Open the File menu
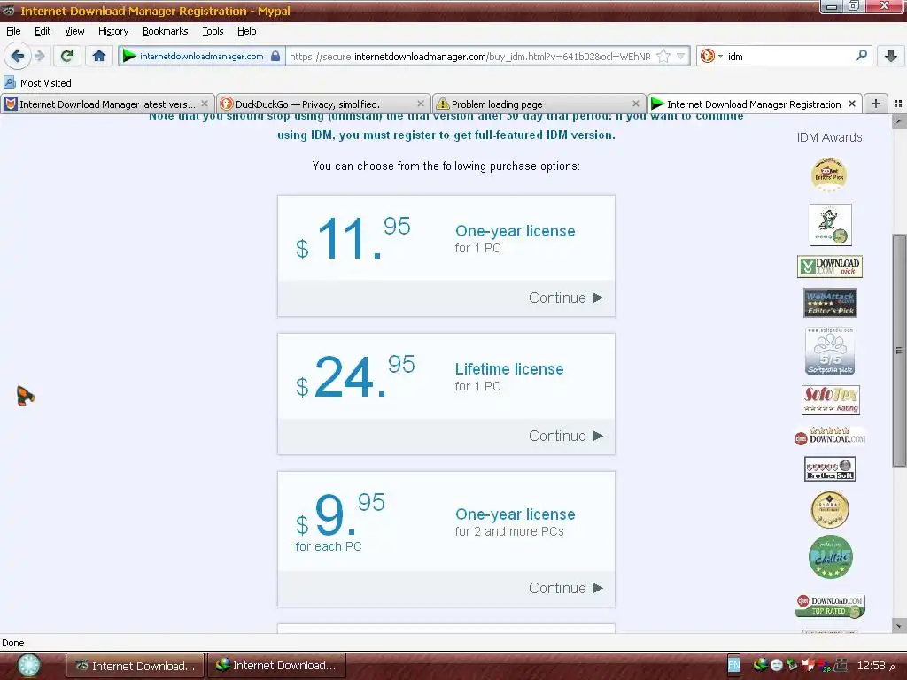The height and width of the screenshot is (680, 907). coord(13,31)
